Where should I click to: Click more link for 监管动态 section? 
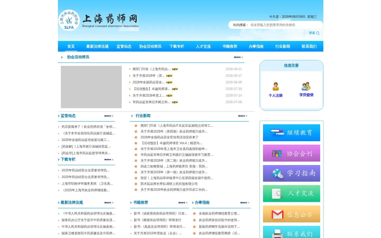pyautogui.click(x=109, y=116)
